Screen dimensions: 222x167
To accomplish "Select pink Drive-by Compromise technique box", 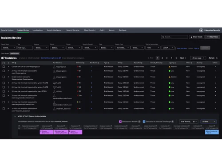I will [x=47, y=132].
